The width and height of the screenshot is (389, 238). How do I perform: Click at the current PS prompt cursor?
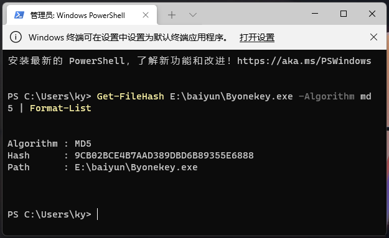pyautogui.click(x=98, y=214)
